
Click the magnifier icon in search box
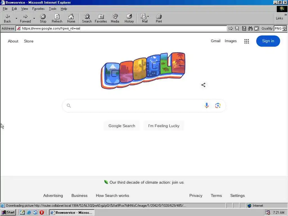click(69, 106)
